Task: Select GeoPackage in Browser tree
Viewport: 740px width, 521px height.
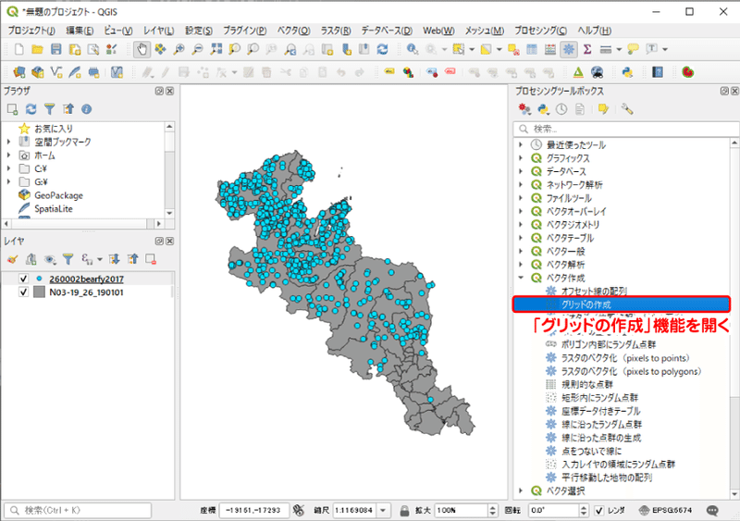Action: pos(58,195)
